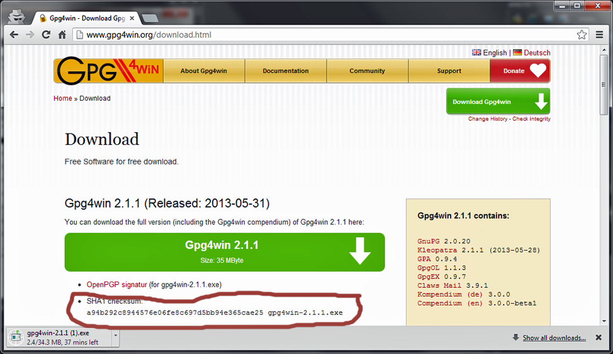Click the large Gpg4win 2.1.1 download button

[225, 253]
